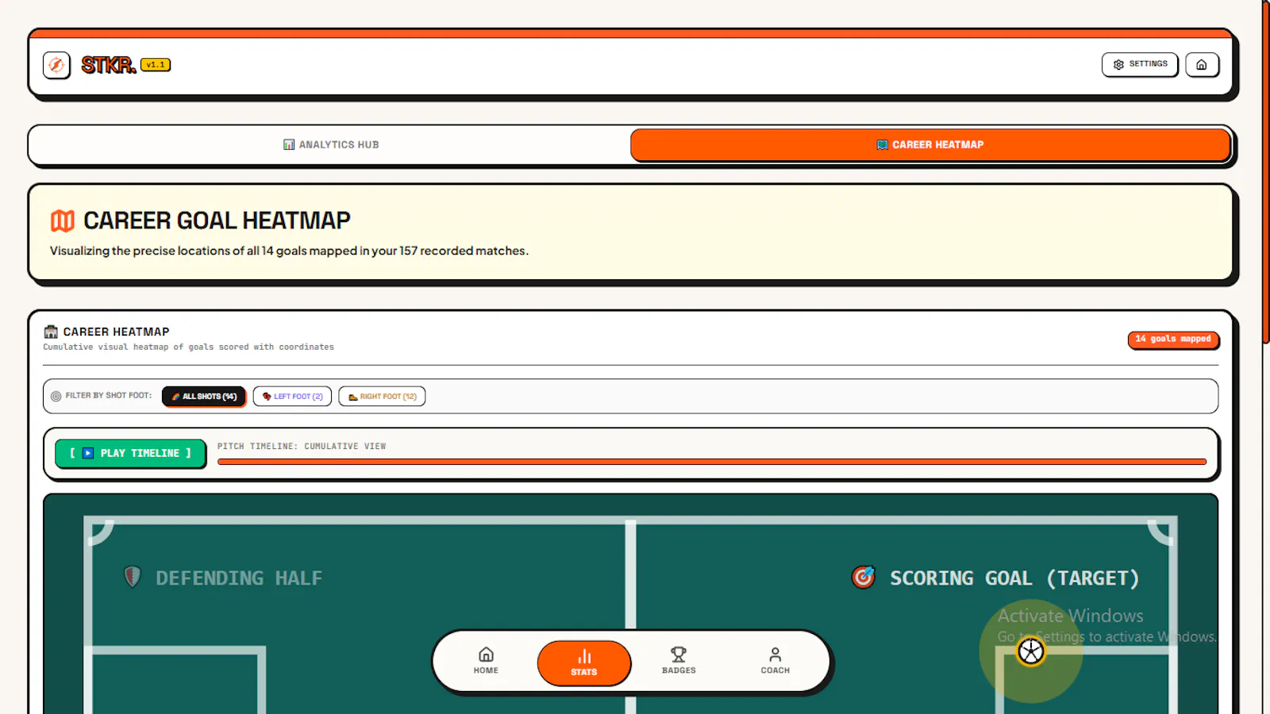This screenshot has width=1270, height=714.
Task: Click the shield icon beside Defending Half
Action: click(133, 577)
